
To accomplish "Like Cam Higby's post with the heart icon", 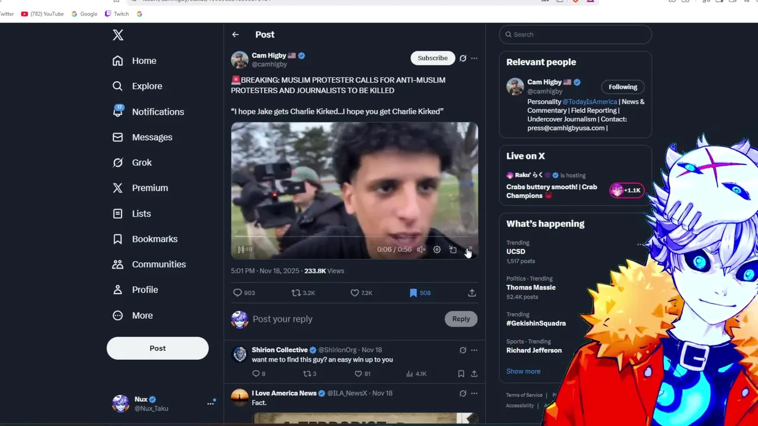I will [x=355, y=293].
